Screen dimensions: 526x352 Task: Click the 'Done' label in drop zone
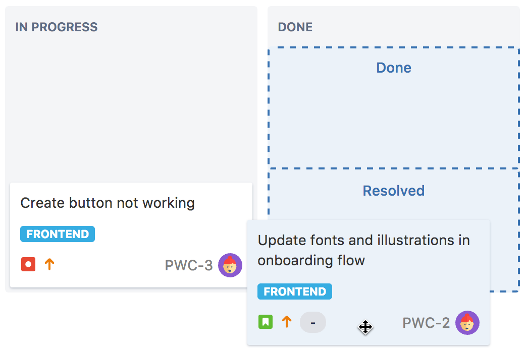click(394, 68)
